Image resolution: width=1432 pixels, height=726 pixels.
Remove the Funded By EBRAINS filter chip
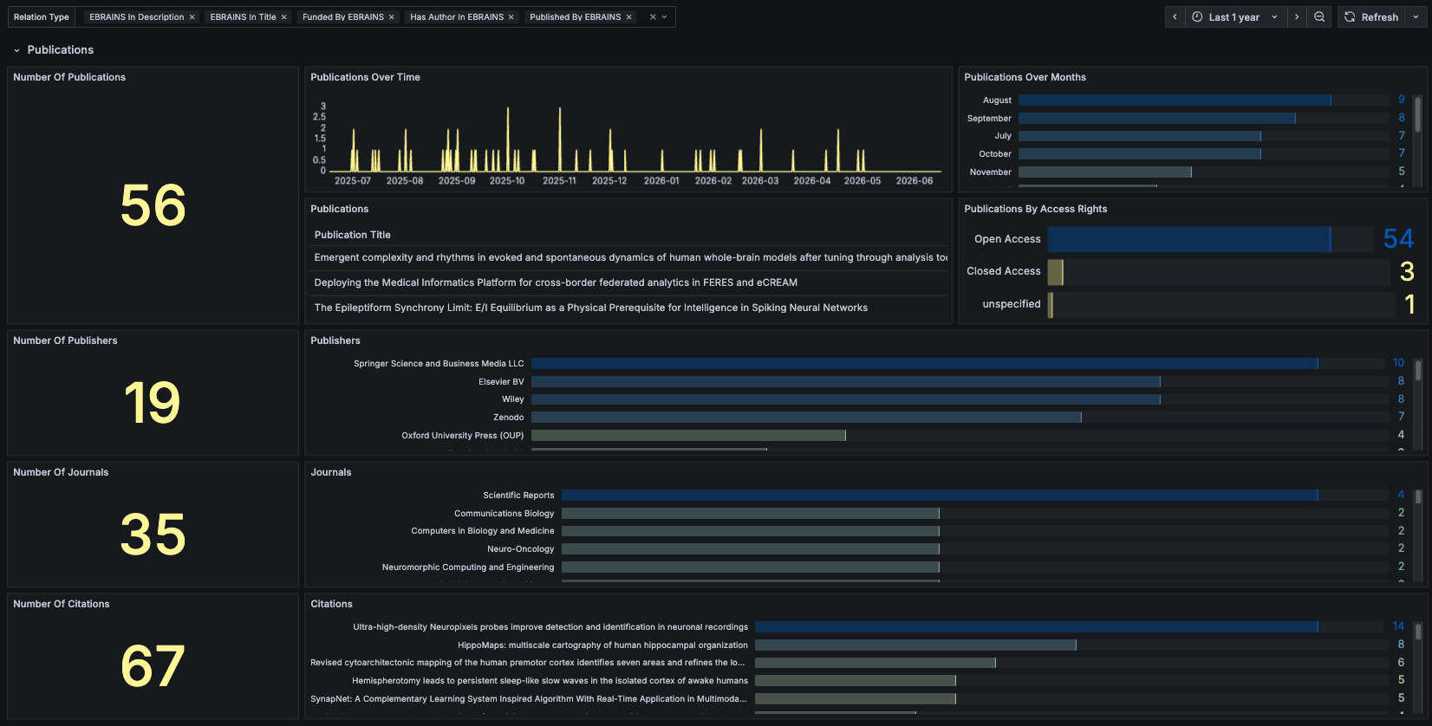[x=391, y=17]
